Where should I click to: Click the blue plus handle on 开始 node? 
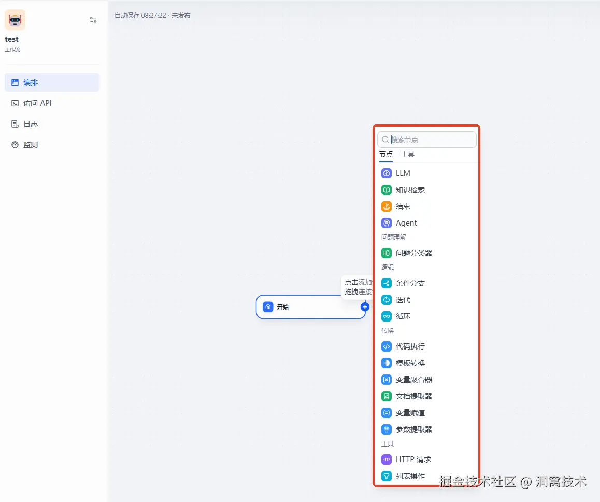[365, 306]
